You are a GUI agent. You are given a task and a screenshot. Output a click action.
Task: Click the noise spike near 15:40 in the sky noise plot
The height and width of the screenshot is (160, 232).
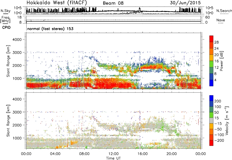tap(139, 9)
